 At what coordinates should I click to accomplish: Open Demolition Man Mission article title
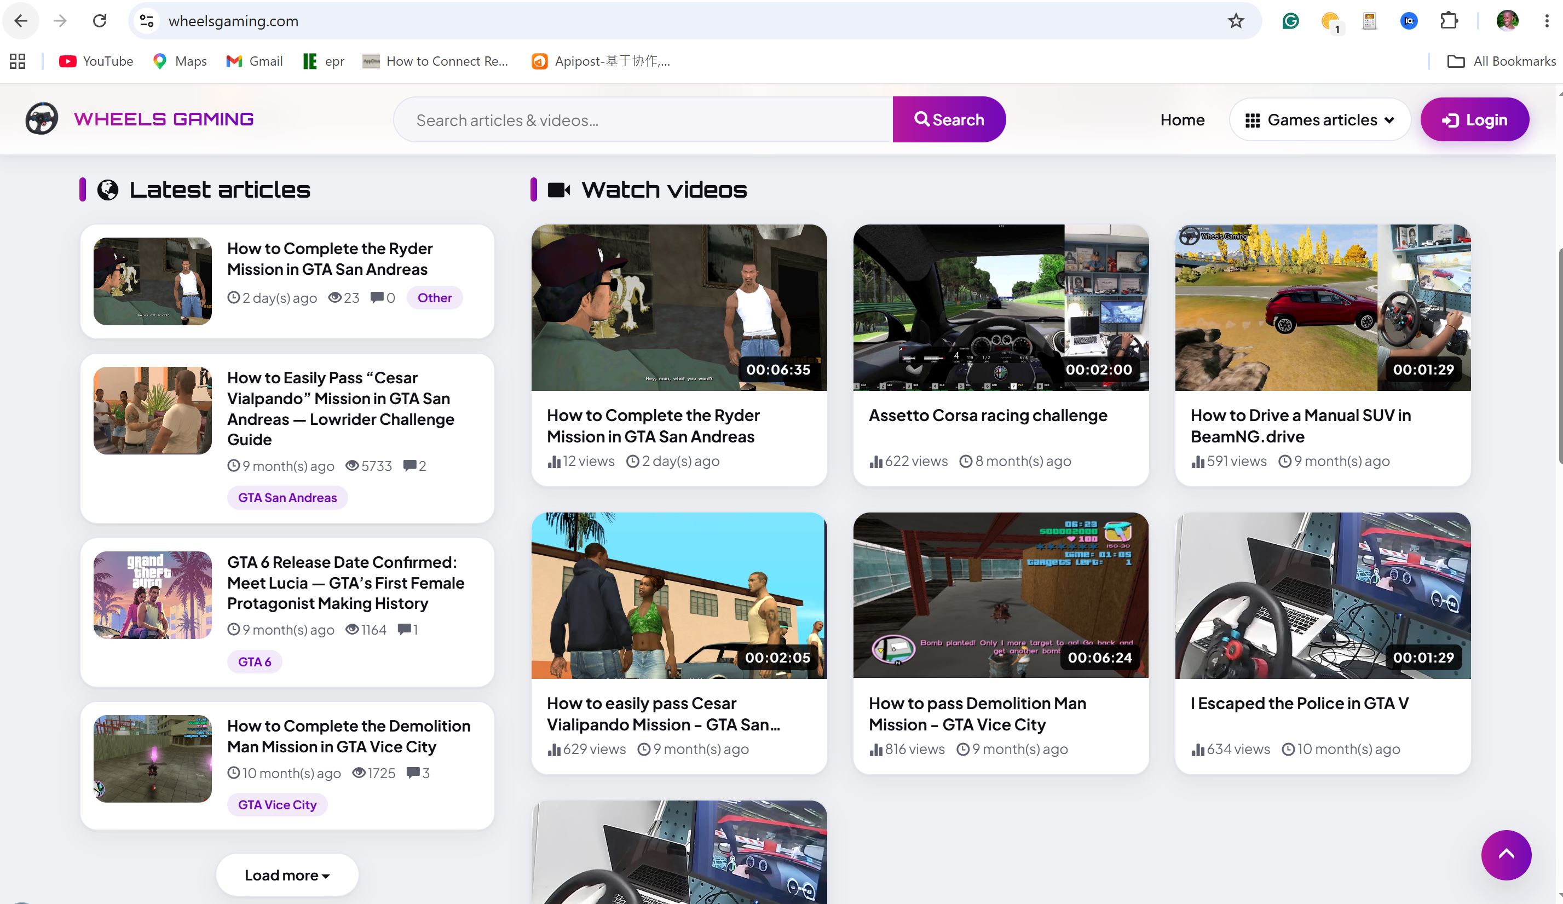tap(349, 736)
